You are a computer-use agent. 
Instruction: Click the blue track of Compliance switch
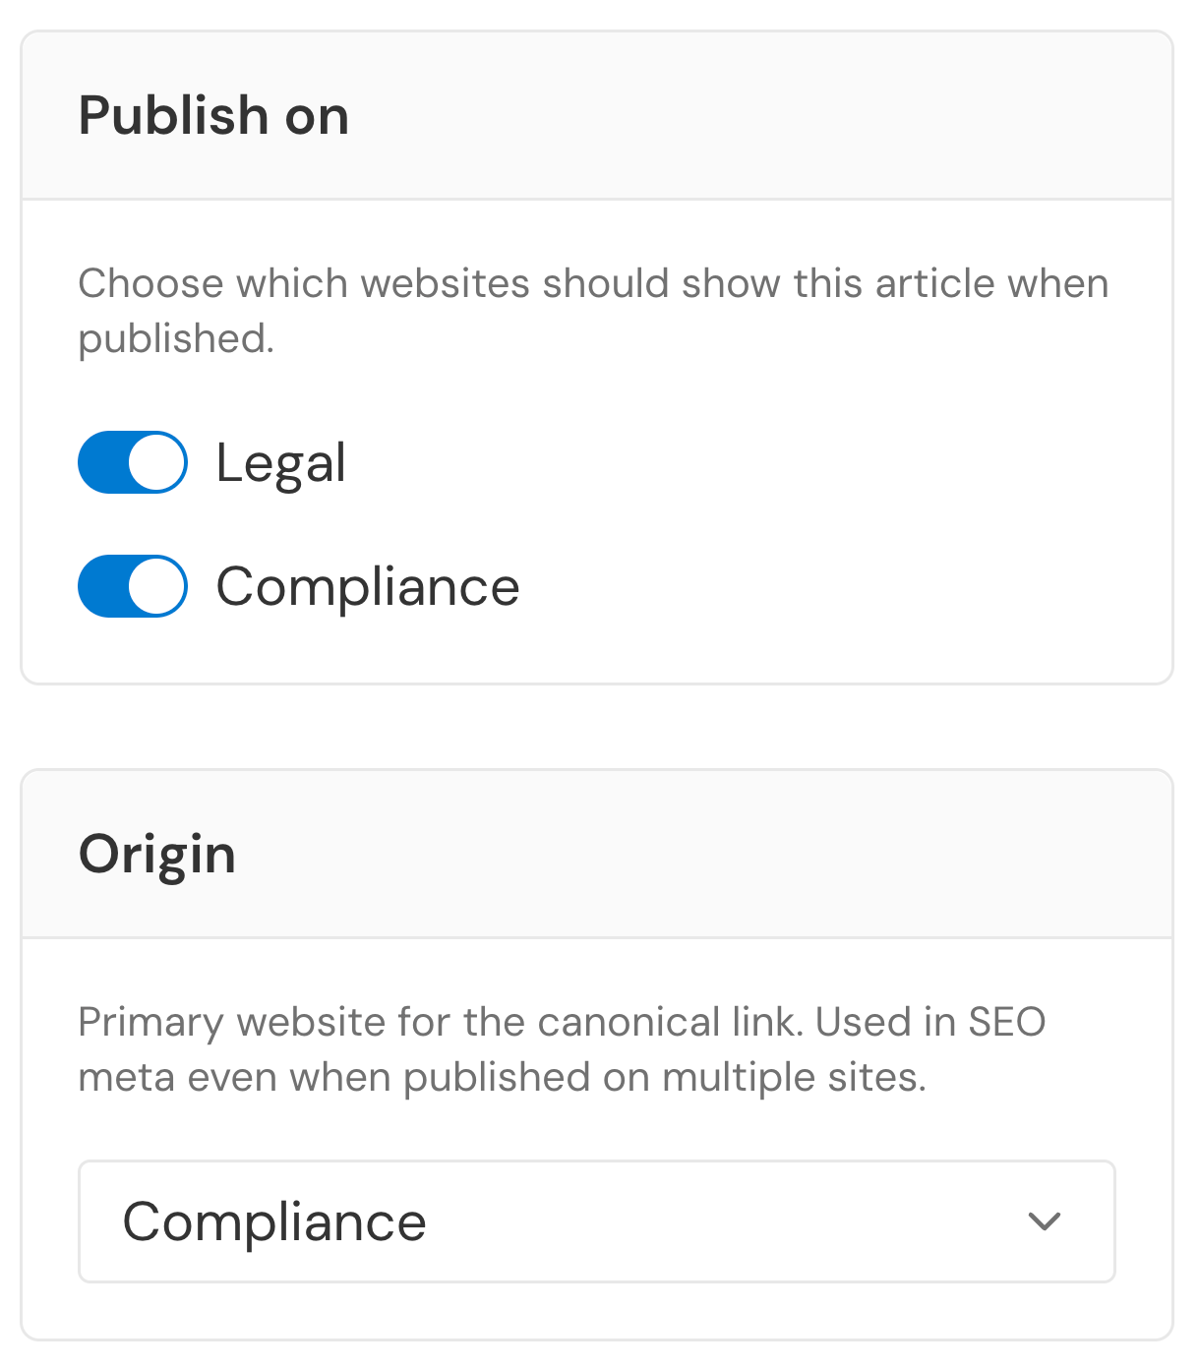(x=104, y=586)
